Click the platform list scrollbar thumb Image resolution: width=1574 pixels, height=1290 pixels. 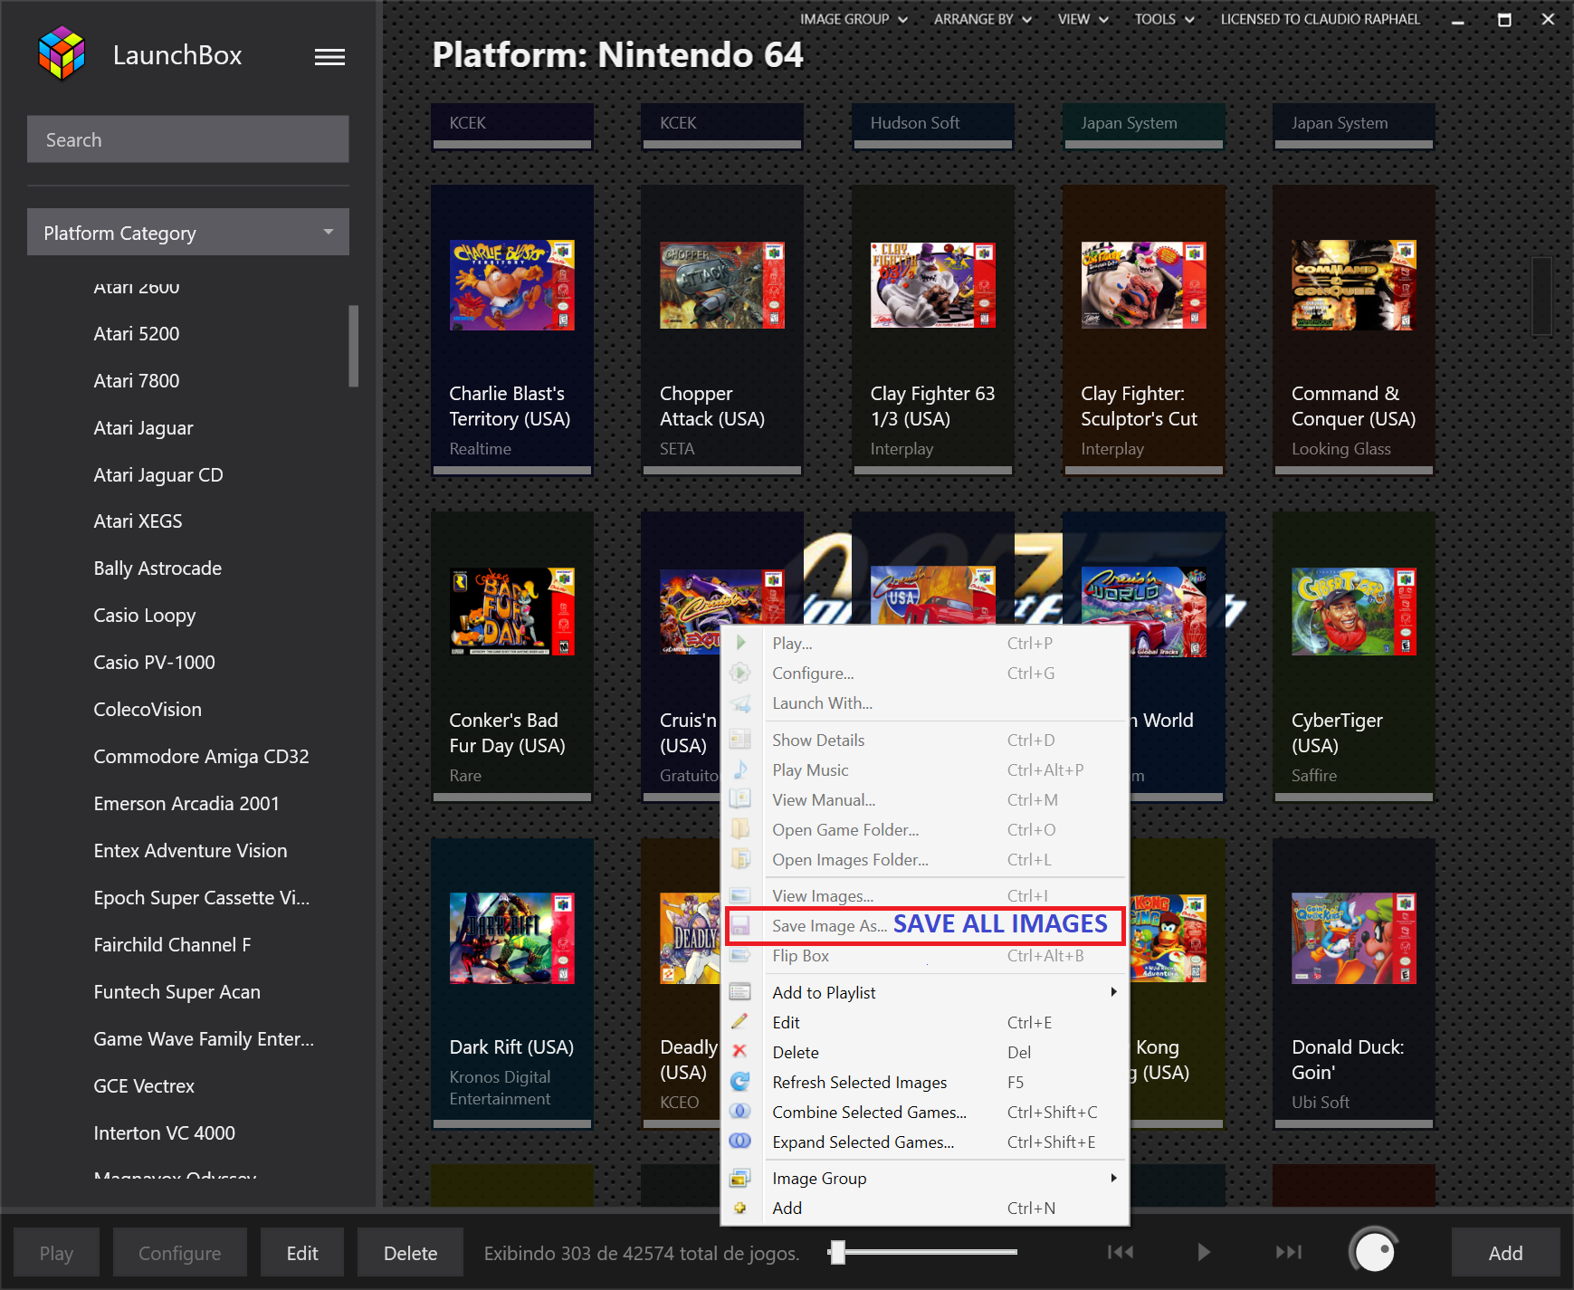pos(354,345)
